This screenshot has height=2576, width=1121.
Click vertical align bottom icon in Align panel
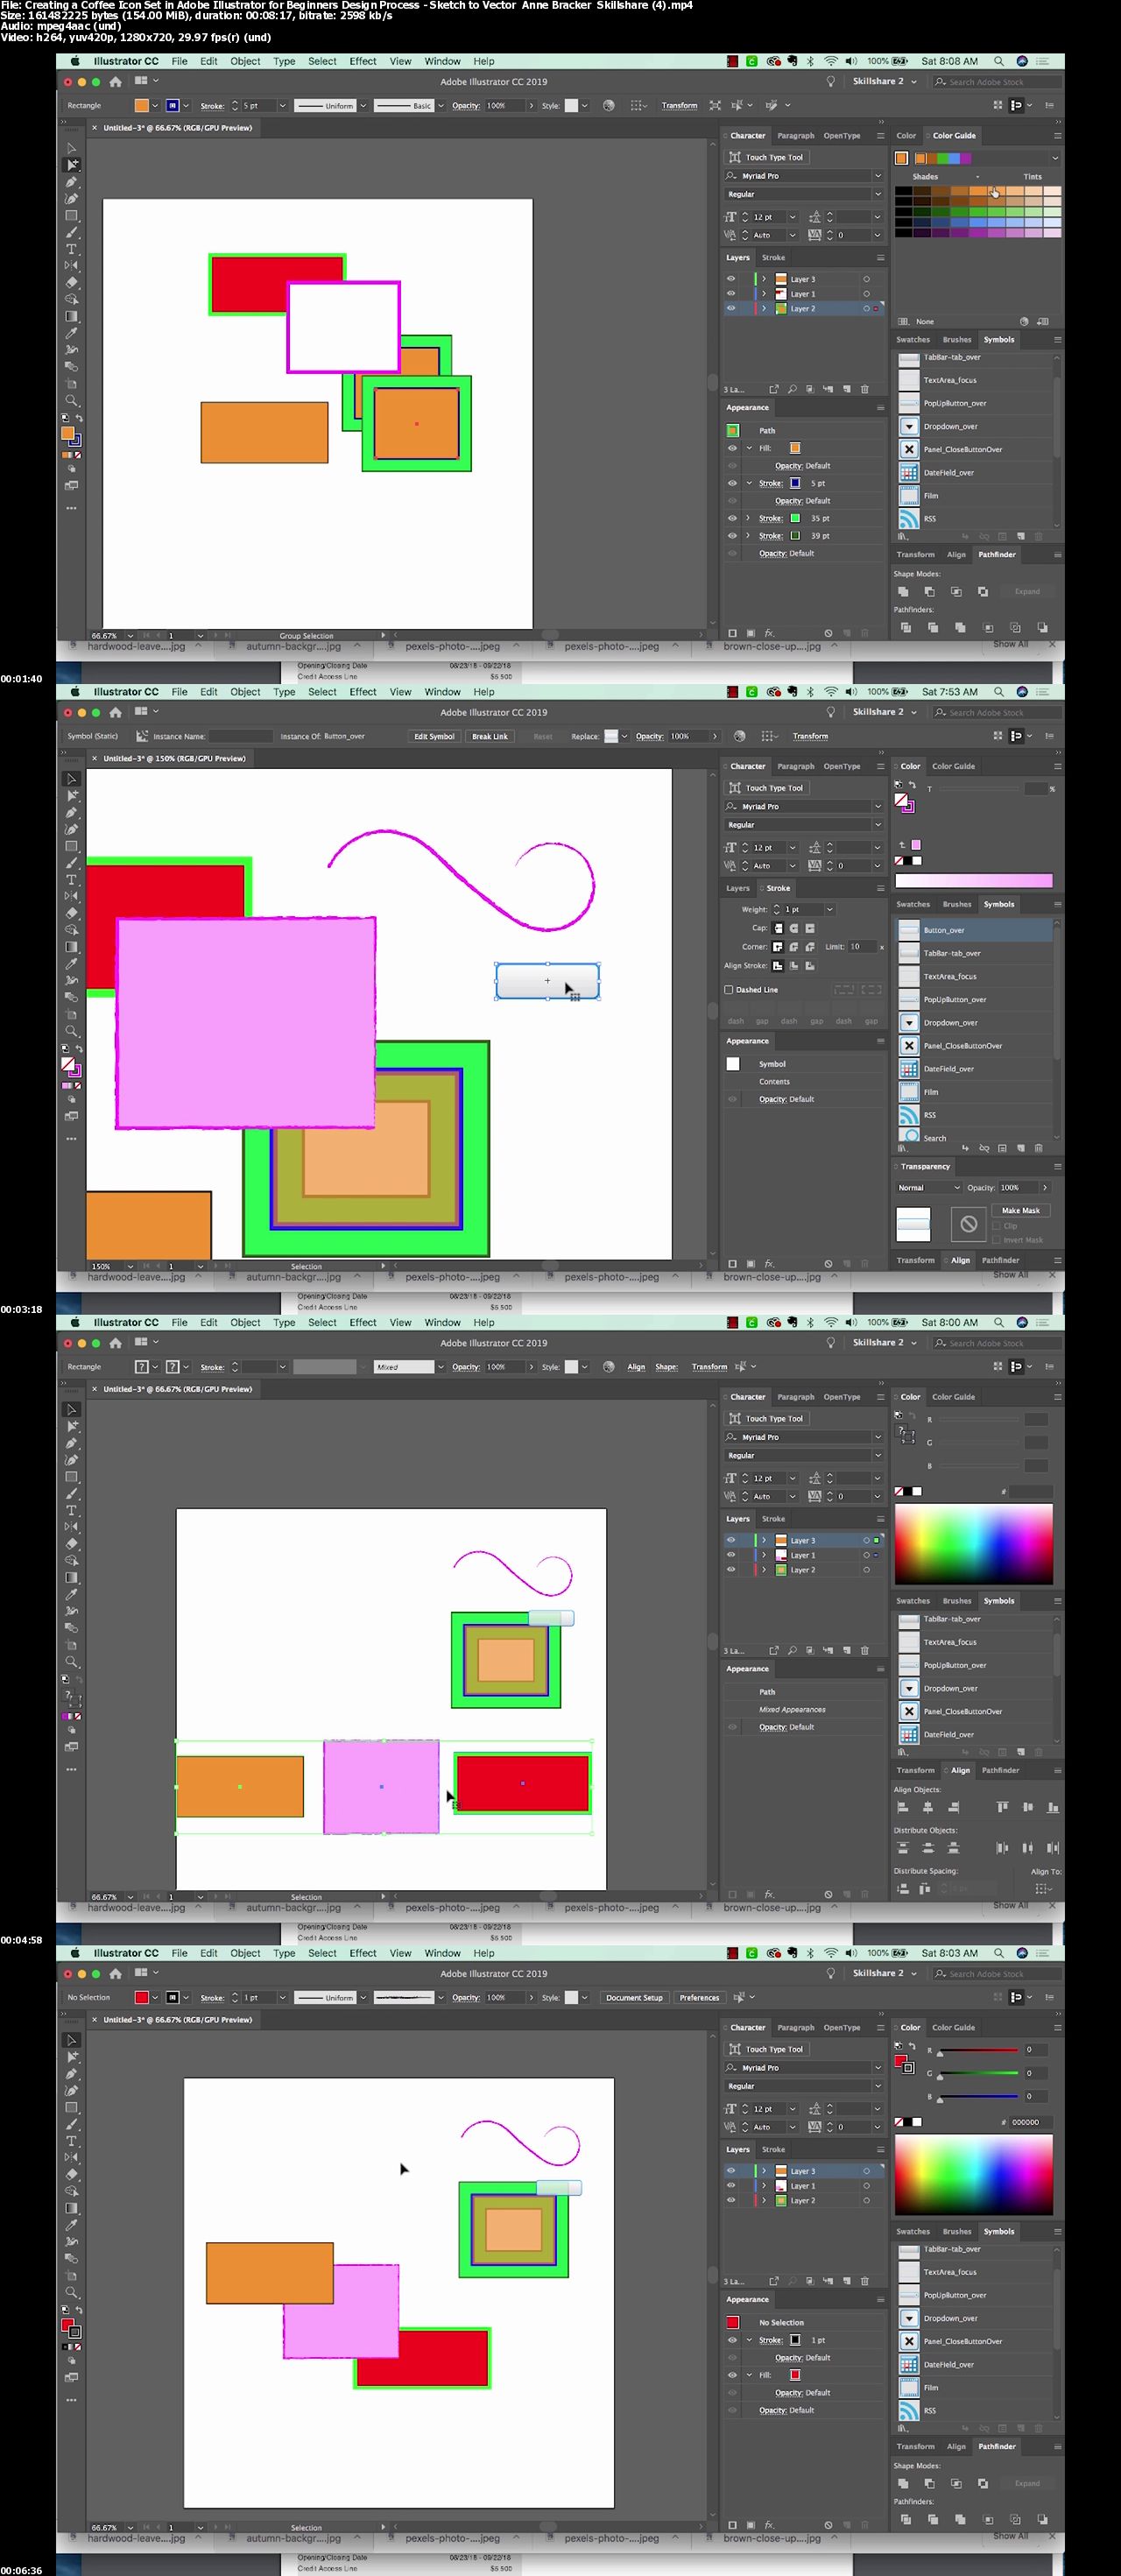(x=1052, y=1807)
